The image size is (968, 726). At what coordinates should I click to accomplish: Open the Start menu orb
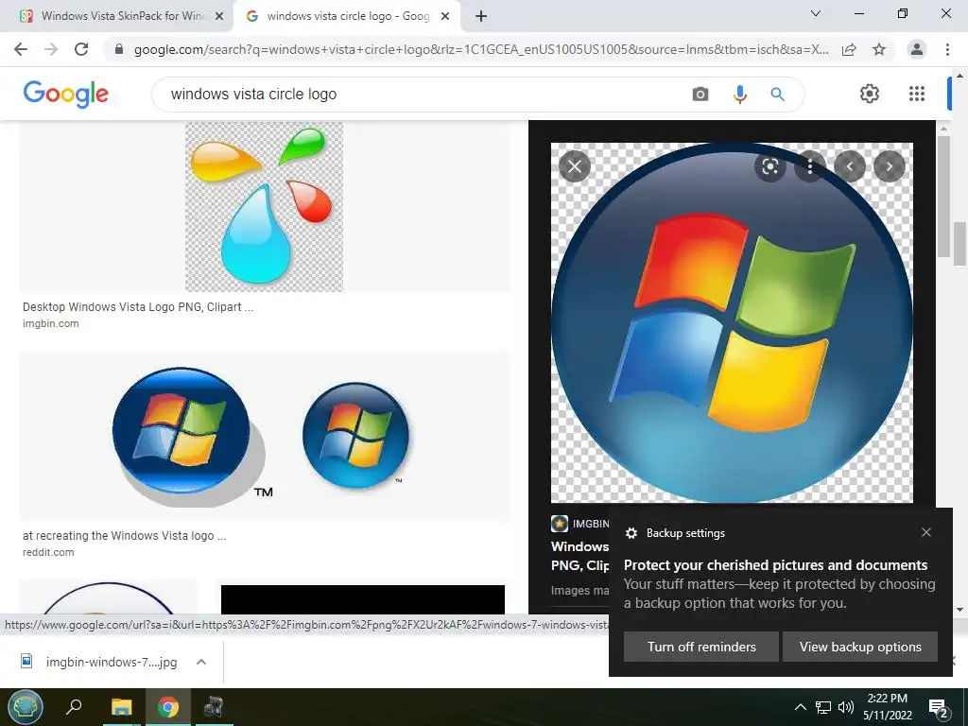tap(26, 707)
